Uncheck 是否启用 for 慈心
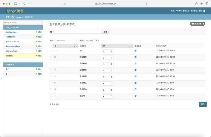The height and width of the screenshot is (137, 211). (x=136, y=50)
